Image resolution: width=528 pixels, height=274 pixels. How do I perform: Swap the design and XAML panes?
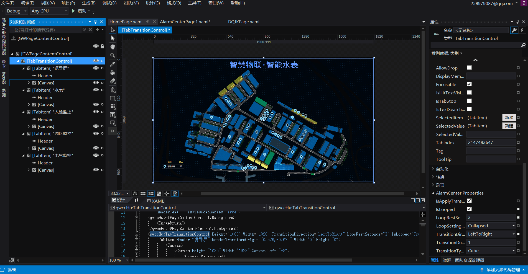point(136,200)
